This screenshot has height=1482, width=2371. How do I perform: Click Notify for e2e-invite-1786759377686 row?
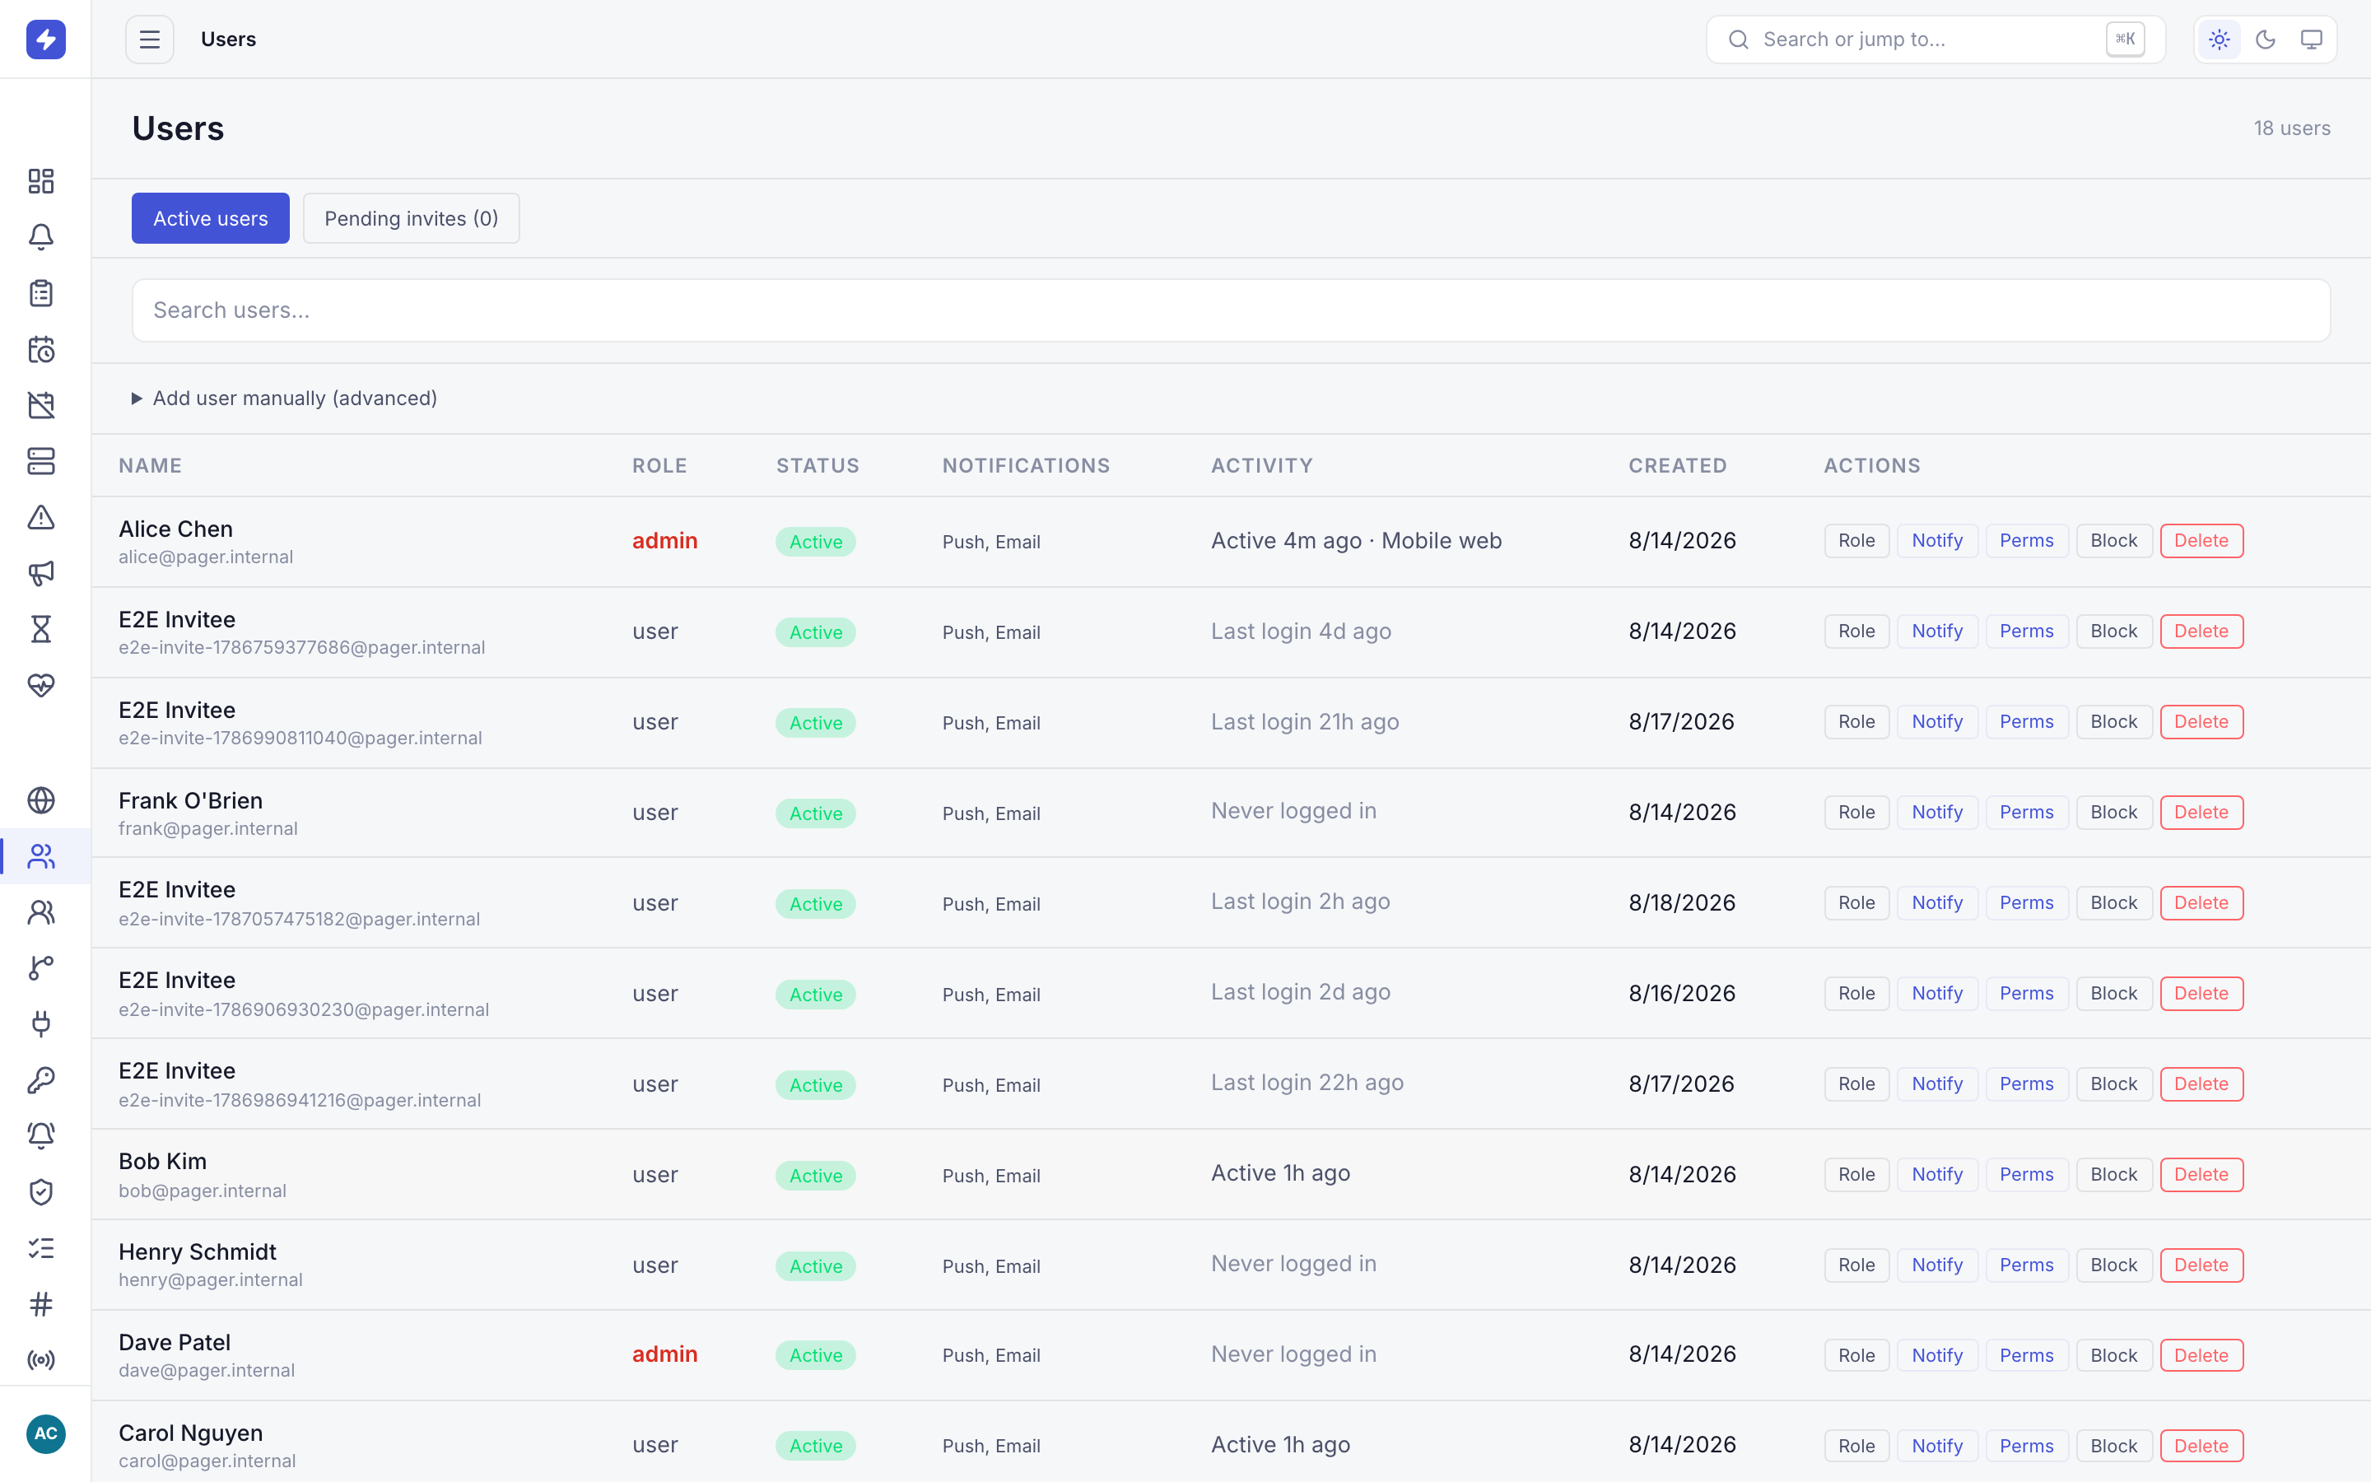tap(1937, 631)
